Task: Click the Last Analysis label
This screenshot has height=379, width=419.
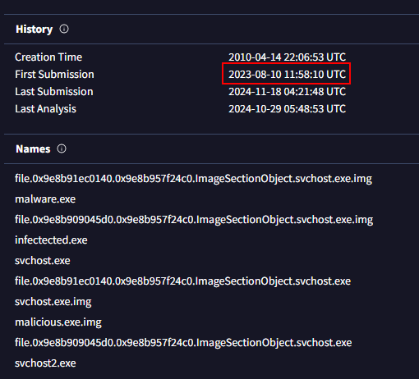Action: 45,108
